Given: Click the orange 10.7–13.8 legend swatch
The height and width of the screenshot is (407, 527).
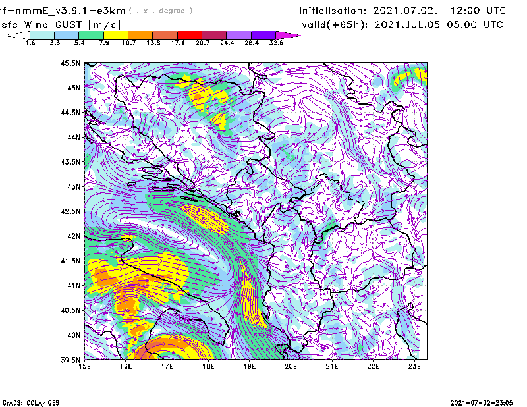Looking at the screenshot, I should [140, 35].
